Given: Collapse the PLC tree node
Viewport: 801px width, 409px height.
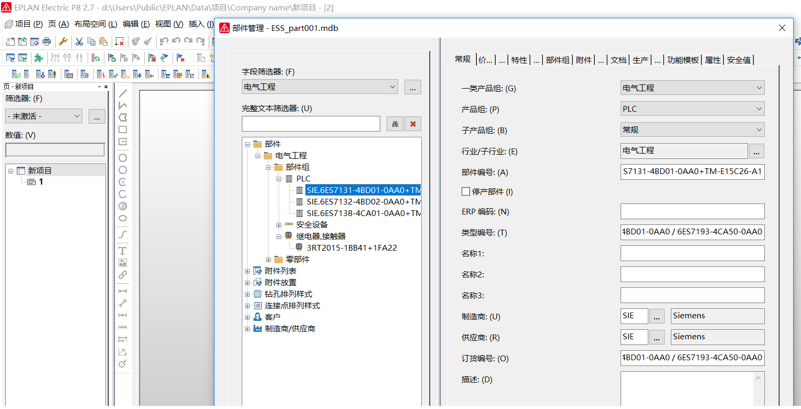Looking at the screenshot, I should click(x=279, y=179).
